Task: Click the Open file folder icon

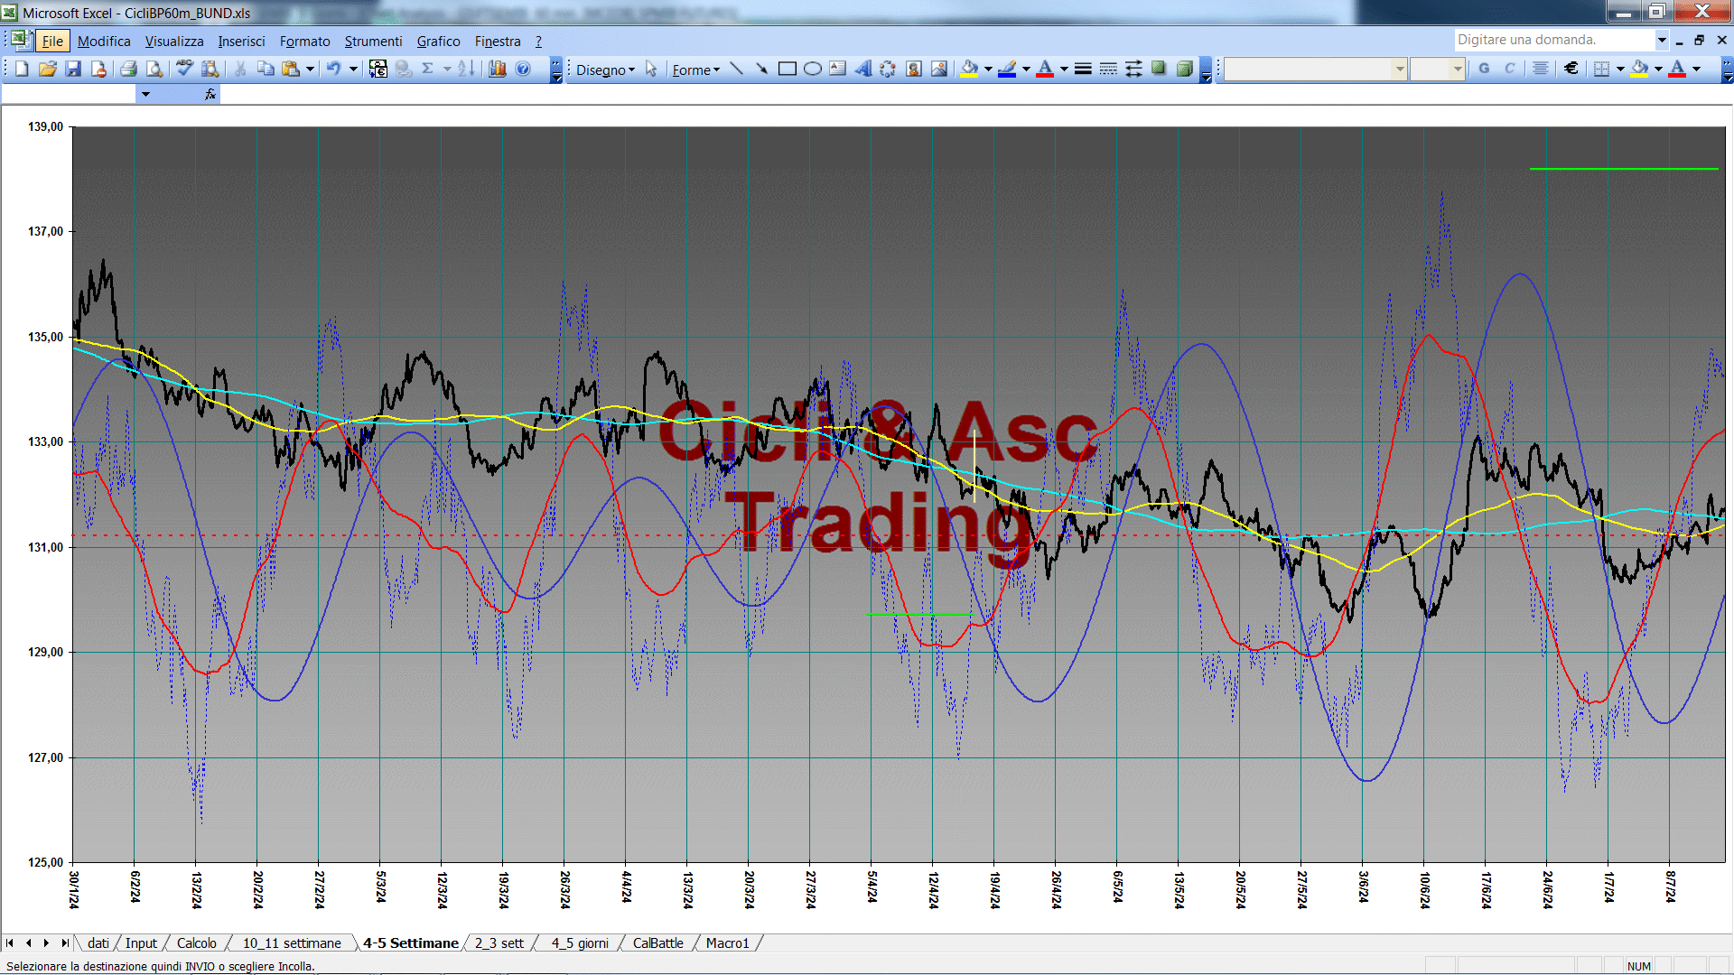Action: 47,69
